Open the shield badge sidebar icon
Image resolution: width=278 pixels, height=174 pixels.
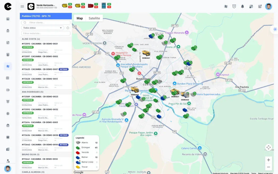click(x=8, y=102)
